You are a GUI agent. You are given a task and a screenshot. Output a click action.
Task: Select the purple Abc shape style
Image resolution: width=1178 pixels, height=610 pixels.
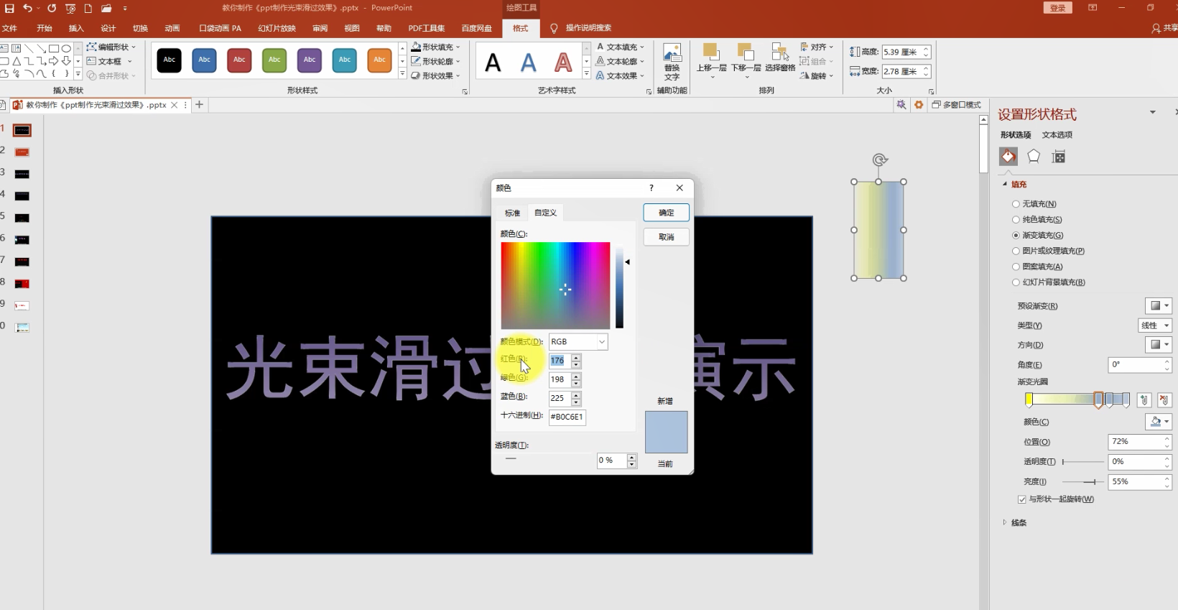(x=310, y=60)
